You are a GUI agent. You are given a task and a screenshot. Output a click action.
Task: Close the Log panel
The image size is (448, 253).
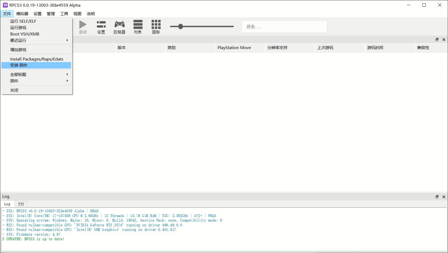click(444, 197)
